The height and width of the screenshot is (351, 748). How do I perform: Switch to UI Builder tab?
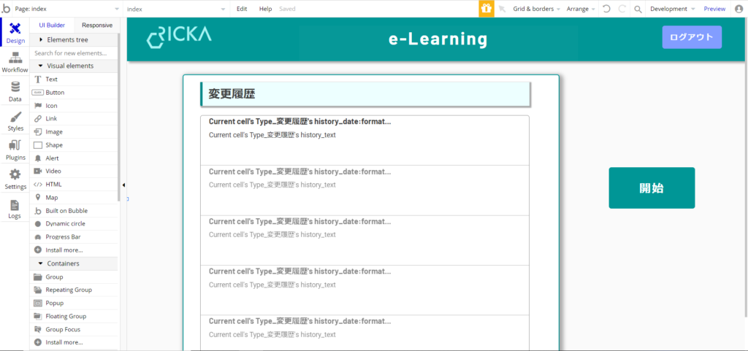52,26
